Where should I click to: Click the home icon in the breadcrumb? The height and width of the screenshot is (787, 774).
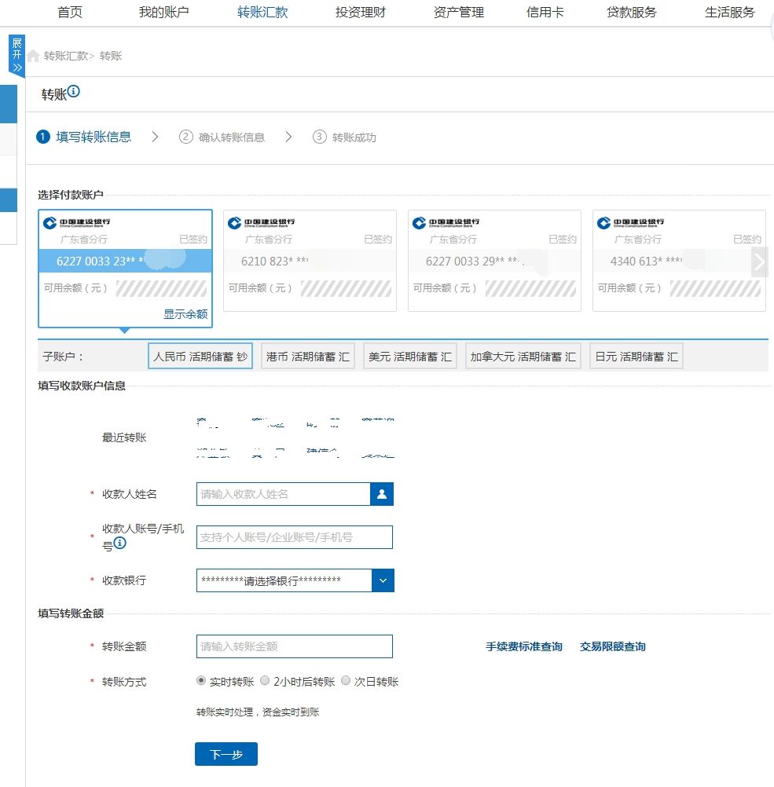click(32, 56)
